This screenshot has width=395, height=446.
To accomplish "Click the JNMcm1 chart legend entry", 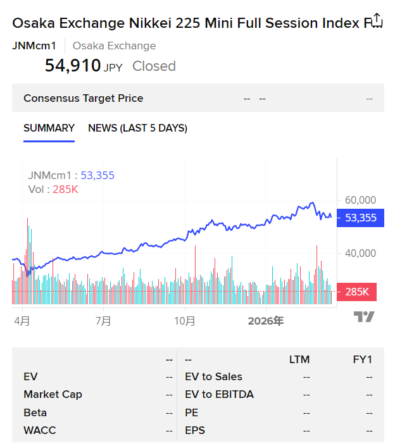I will (71, 176).
